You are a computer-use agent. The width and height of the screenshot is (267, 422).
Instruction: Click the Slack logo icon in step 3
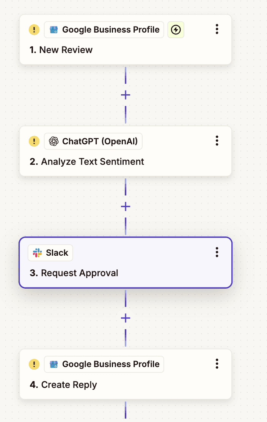click(38, 253)
